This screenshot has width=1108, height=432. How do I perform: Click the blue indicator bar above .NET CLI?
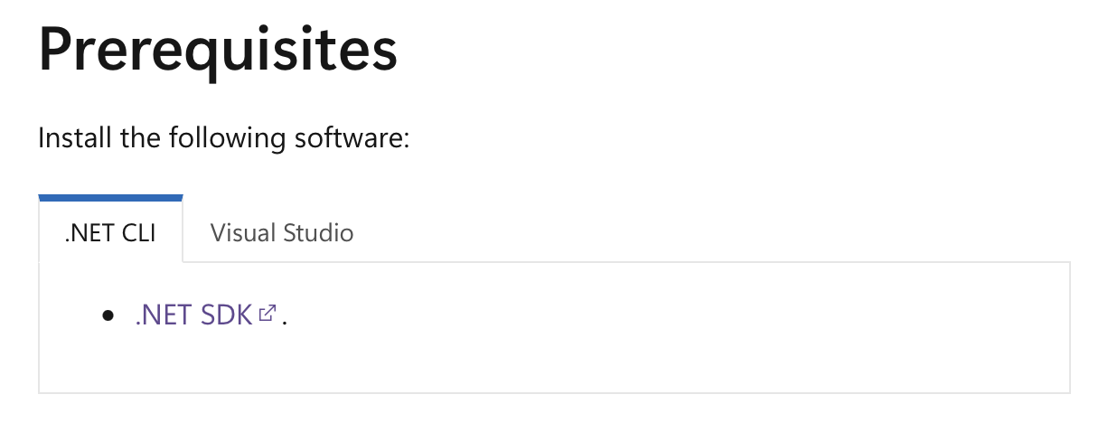(x=110, y=197)
